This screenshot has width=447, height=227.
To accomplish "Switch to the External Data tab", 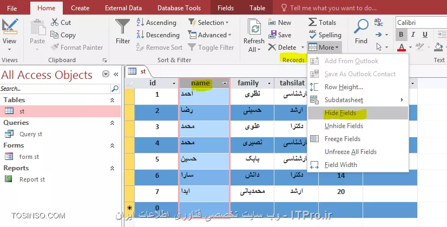I will click(x=123, y=8).
